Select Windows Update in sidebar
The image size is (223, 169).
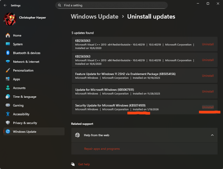(x=34, y=131)
